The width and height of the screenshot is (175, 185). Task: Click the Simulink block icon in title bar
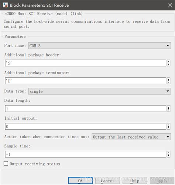[x=5, y=5]
